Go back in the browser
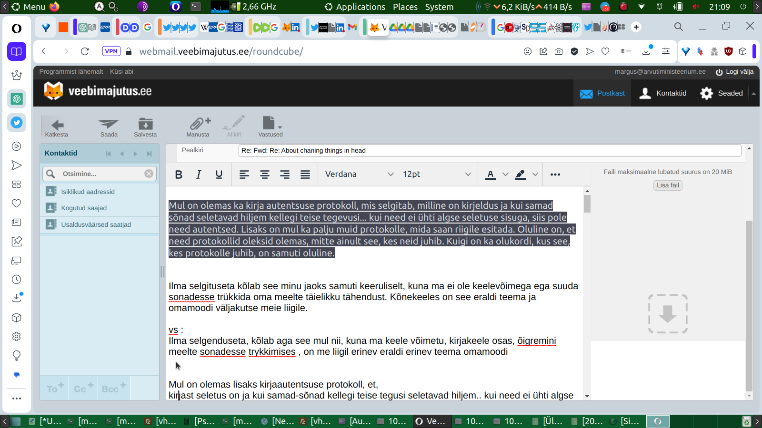762x428 pixels. click(x=43, y=51)
